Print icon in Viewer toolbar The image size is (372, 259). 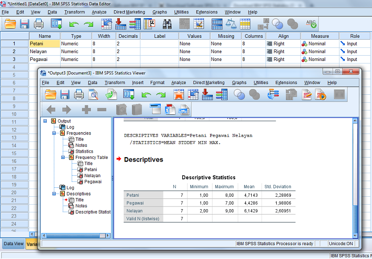point(79,94)
